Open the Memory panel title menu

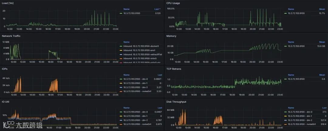pyautogui.click(x=171, y=36)
